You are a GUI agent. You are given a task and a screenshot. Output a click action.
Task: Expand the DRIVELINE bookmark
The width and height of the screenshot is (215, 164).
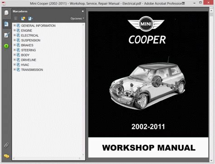coord(15,60)
